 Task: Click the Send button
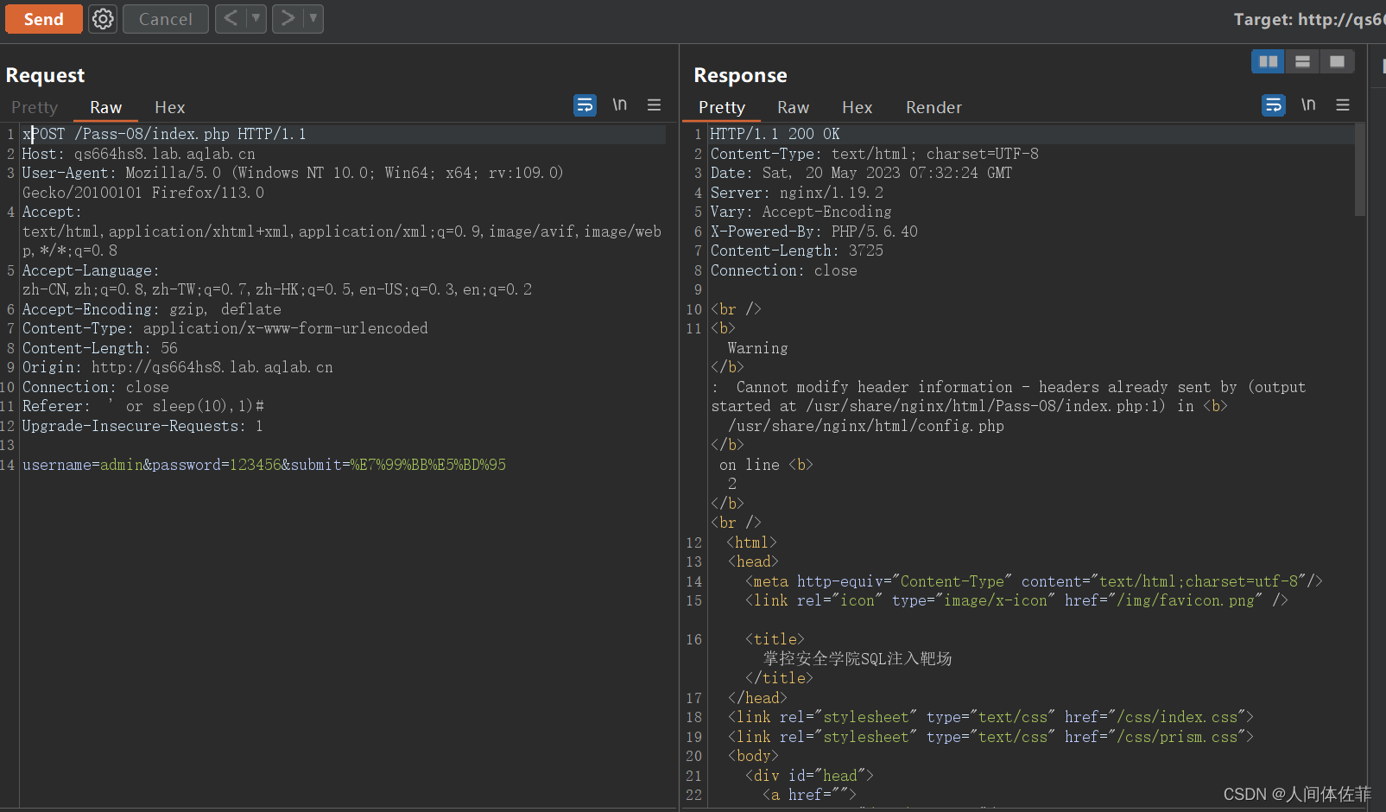tap(43, 19)
